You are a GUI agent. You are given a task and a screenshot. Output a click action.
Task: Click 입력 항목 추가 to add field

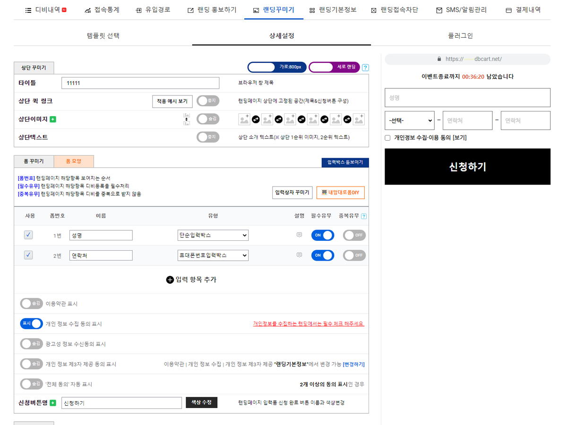[x=191, y=280]
